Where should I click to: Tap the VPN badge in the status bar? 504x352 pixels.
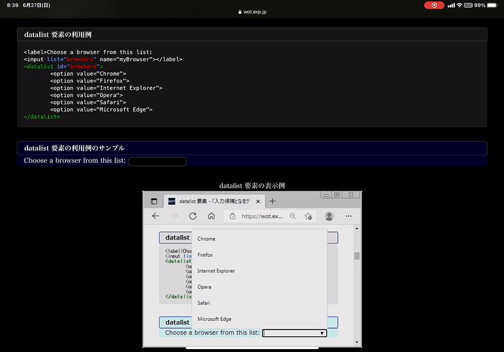coord(468,5)
